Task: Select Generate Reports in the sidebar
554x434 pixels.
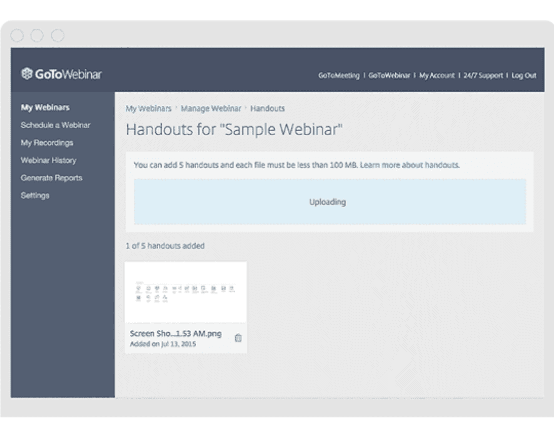Action: point(51,178)
